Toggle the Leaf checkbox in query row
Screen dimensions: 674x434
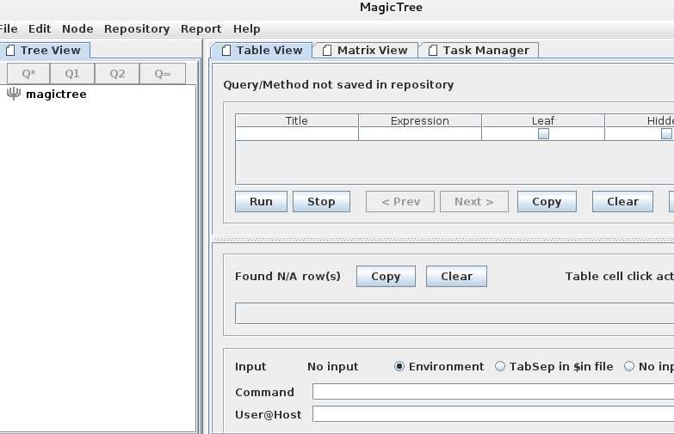click(x=543, y=134)
